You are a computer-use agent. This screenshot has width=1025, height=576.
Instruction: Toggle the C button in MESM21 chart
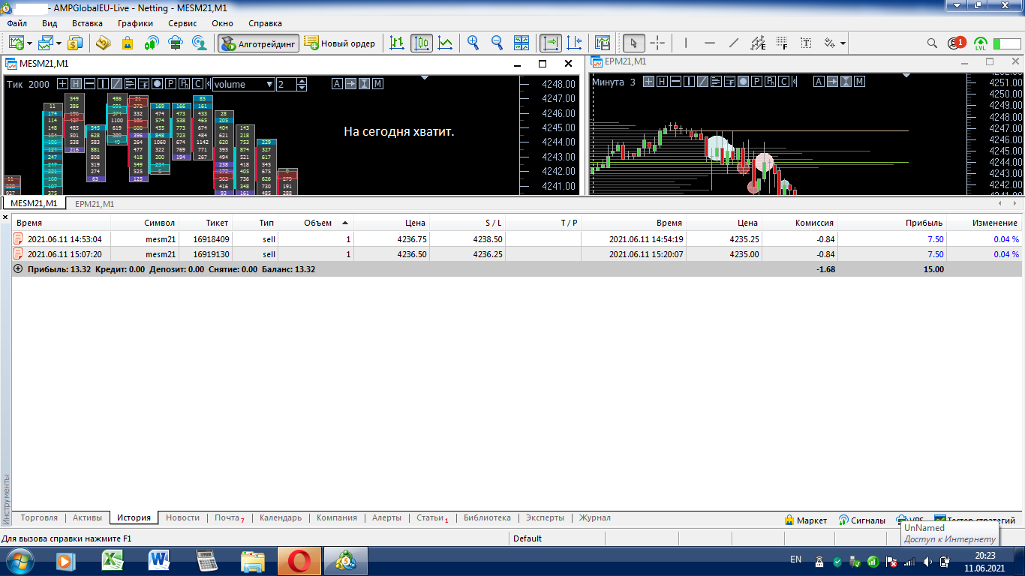click(198, 83)
